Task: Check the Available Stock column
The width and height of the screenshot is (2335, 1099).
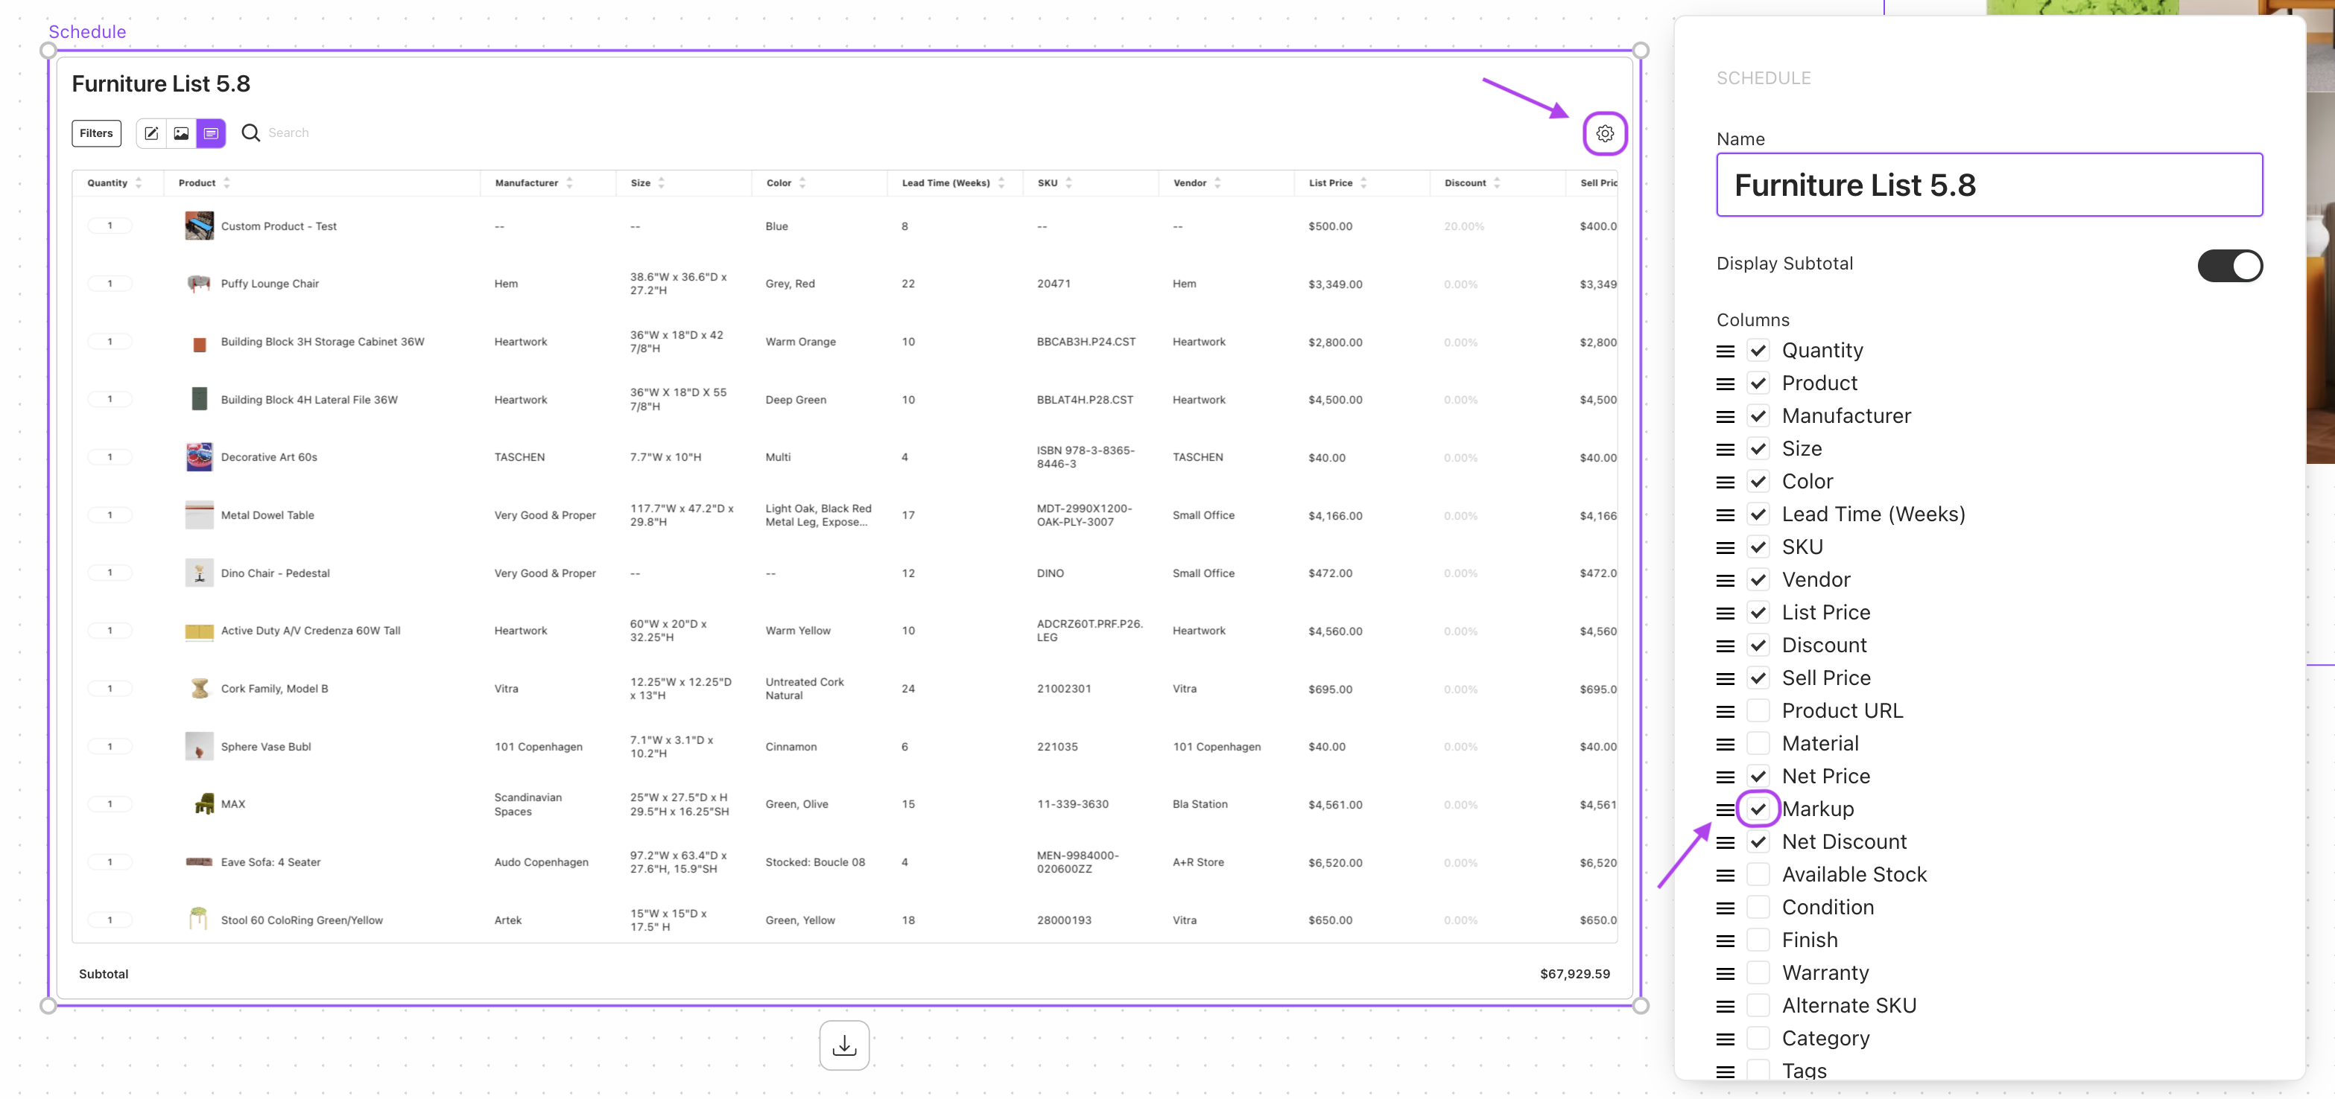Action: (1758, 874)
